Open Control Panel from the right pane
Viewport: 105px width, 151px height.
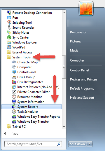pyautogui.click(x=79, y=70)
